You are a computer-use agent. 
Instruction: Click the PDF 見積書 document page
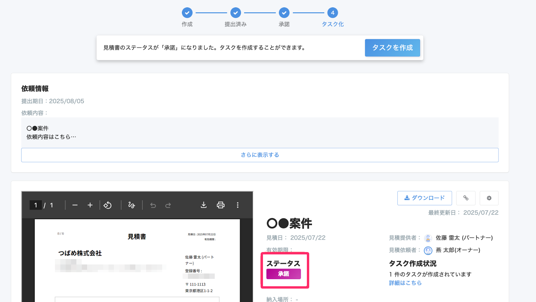[137, 260]
